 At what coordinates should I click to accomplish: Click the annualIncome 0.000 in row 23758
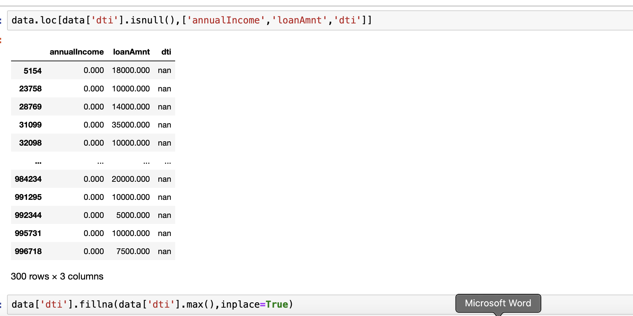click(94, 89)
